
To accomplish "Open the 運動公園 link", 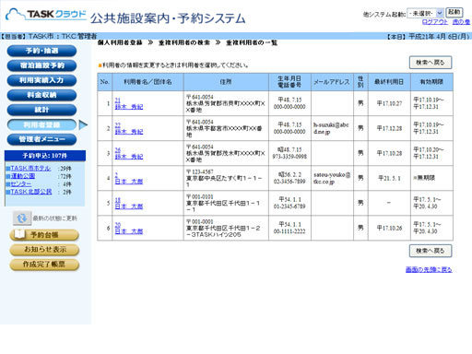I will [22, 176].
